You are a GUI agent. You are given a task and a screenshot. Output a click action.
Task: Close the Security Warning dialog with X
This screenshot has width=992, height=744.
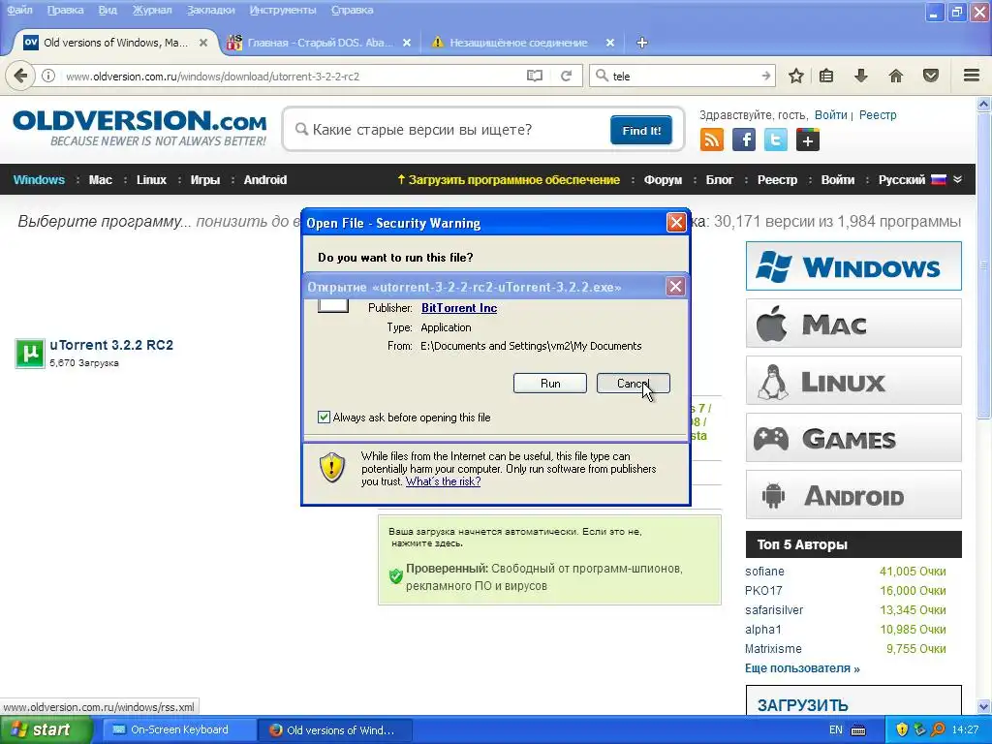pyautogui.click(x=676, y=222)
